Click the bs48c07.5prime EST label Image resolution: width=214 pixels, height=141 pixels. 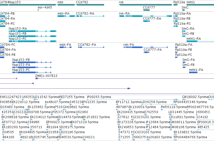click(57, 102)
